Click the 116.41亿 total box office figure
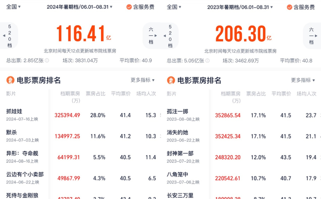 (x=83, y=34)
